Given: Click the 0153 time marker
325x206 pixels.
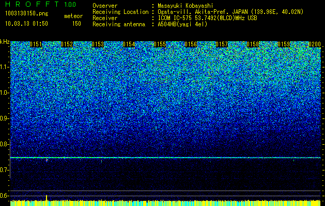Looking at the screenshot, I should (98, 44).
